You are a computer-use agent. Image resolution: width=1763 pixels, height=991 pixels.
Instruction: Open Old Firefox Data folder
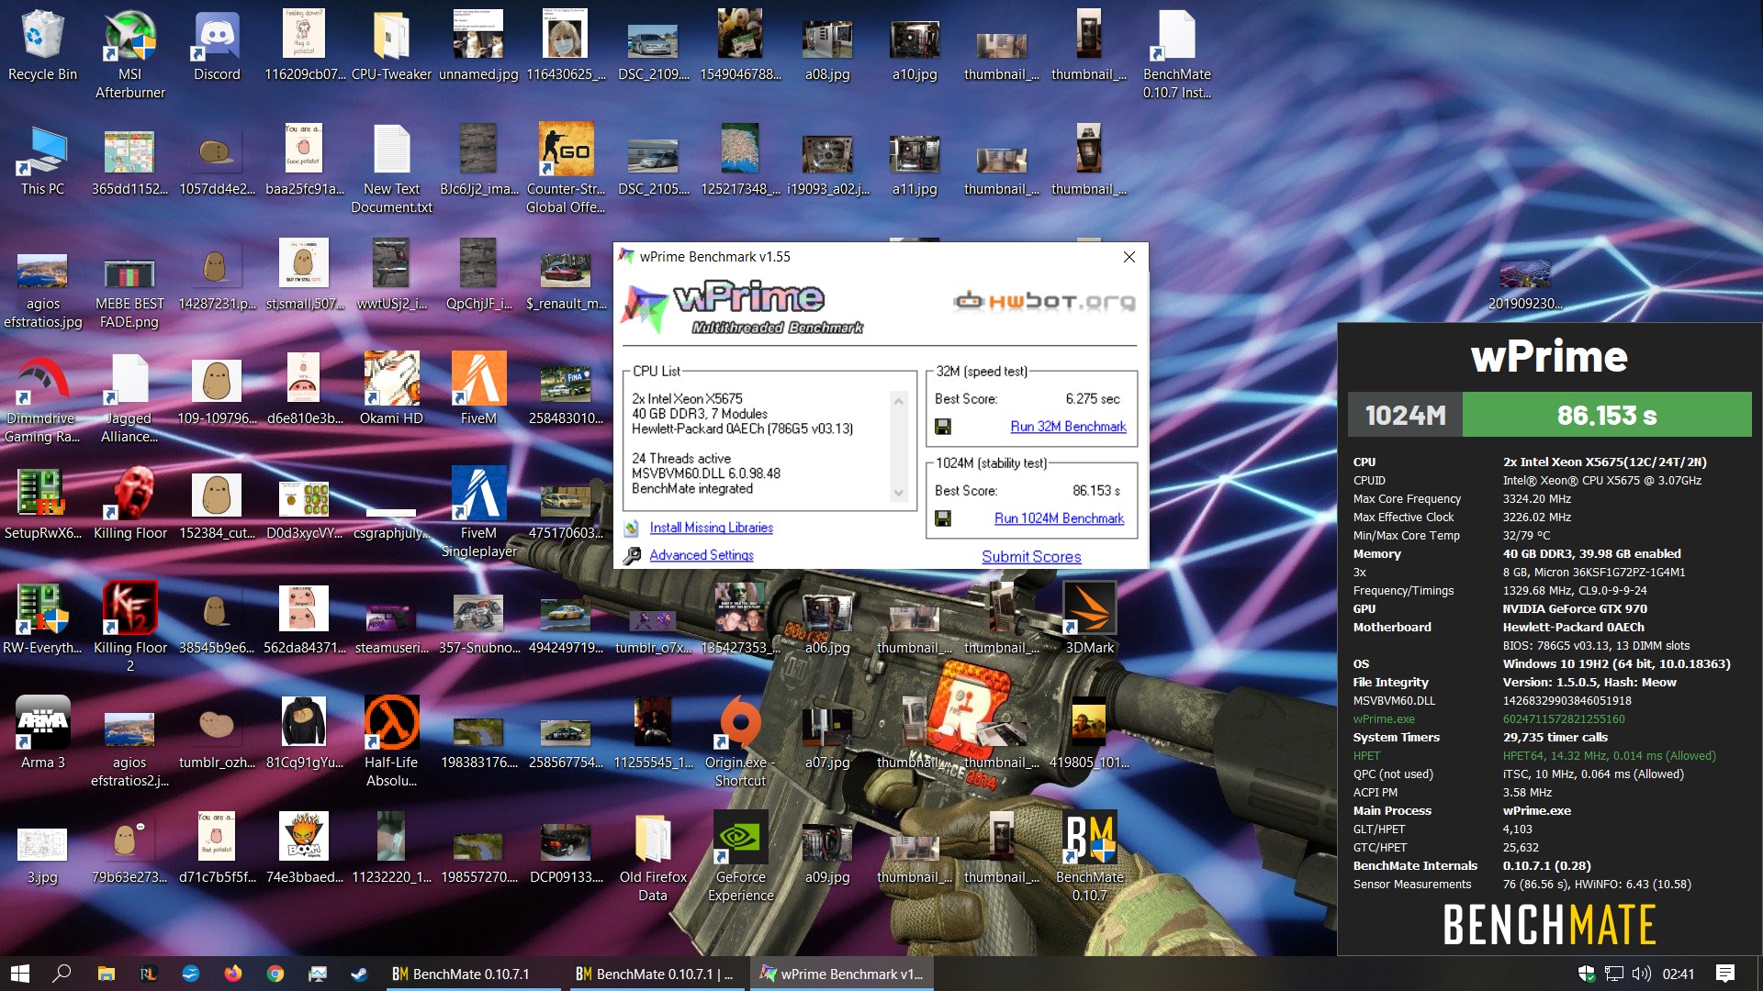pyautogui.click(x=653, y=858)
